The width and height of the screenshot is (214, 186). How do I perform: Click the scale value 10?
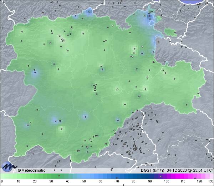(x=19, y=181)
